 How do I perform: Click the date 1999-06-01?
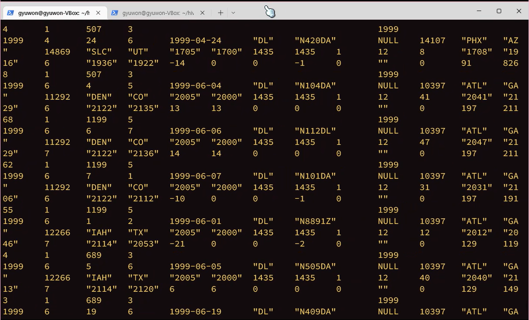tap(195, 221)
